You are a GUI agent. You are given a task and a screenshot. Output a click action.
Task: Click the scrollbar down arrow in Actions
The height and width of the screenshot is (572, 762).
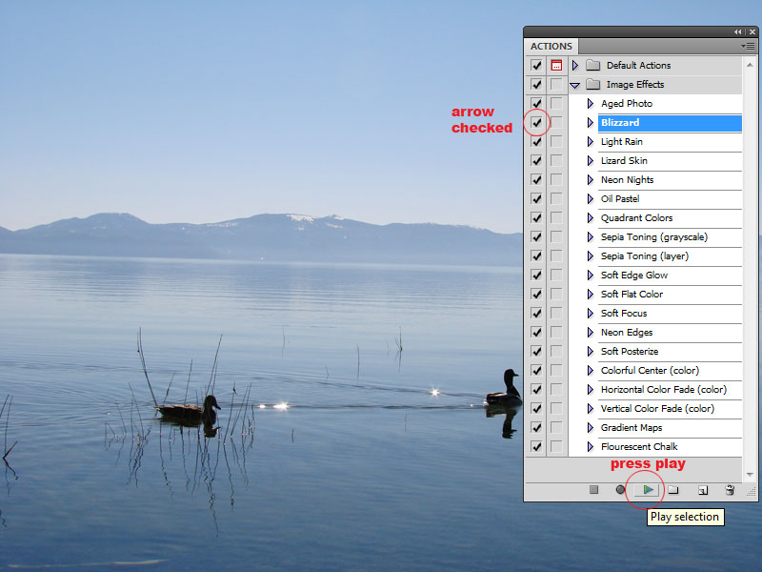coord(750,474)
